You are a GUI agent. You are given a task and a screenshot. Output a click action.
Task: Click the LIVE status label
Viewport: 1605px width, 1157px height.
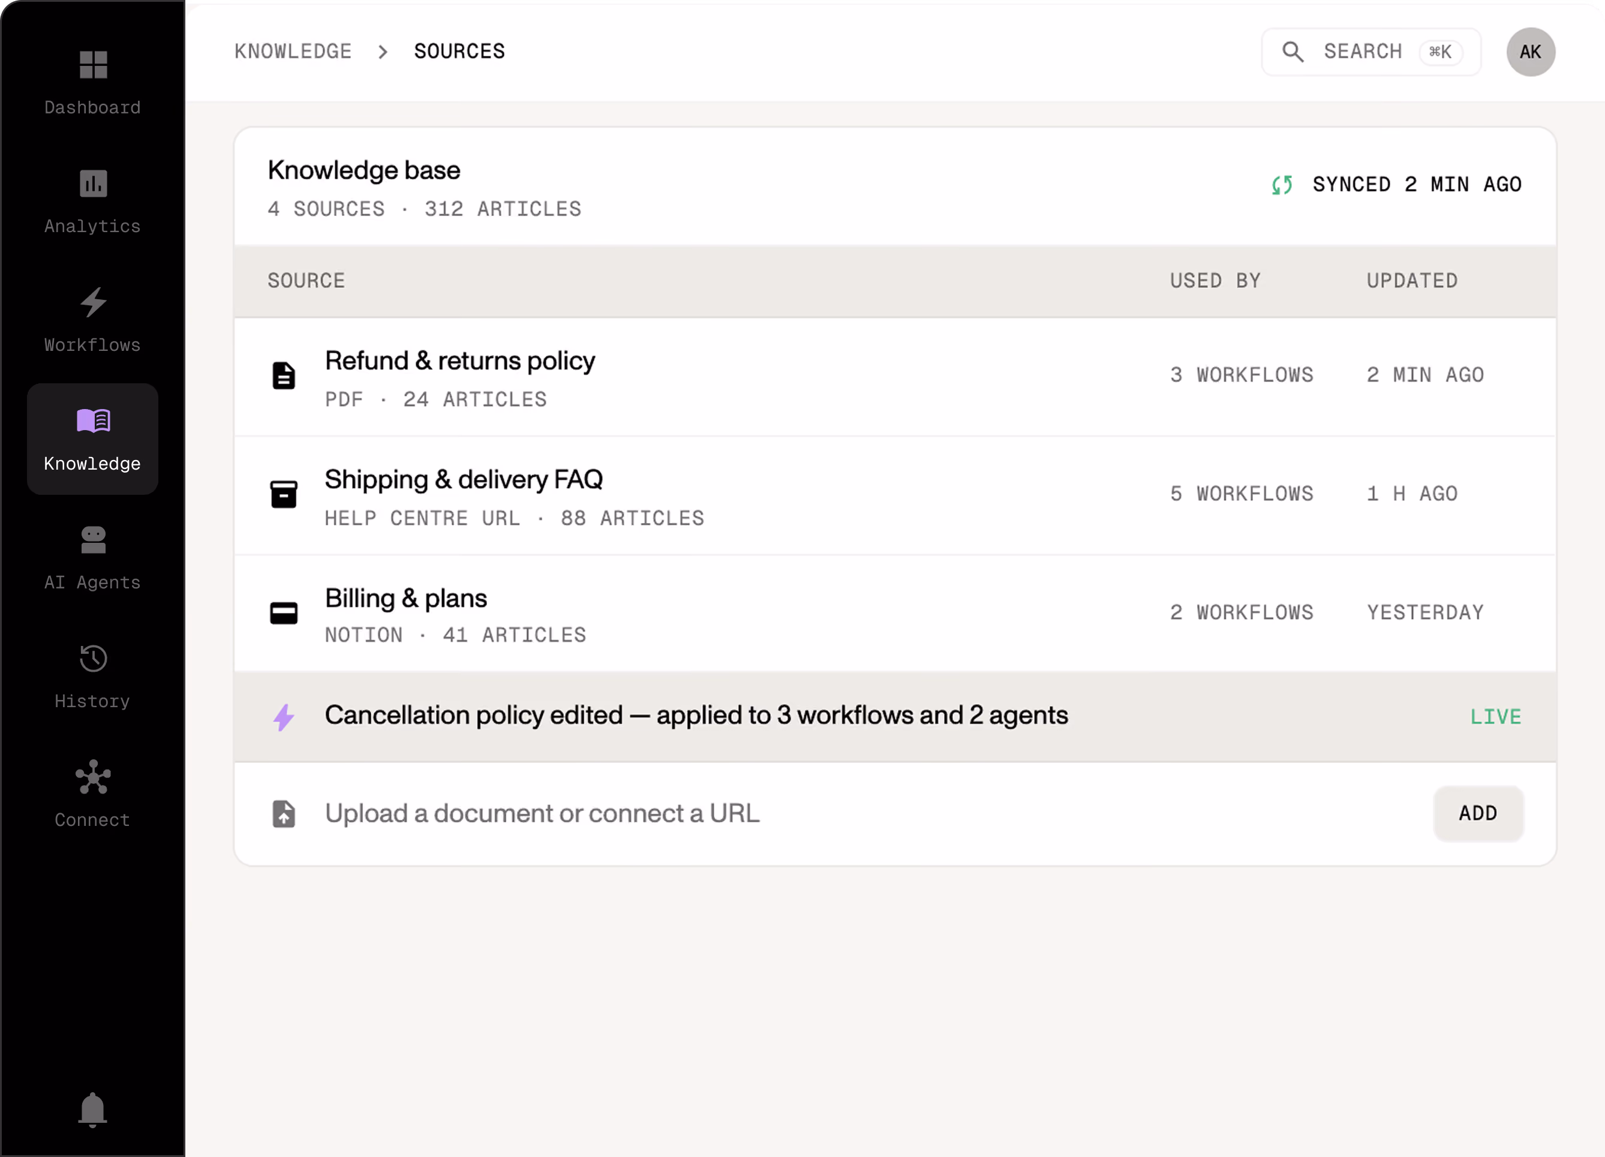tap(1495, 717)
